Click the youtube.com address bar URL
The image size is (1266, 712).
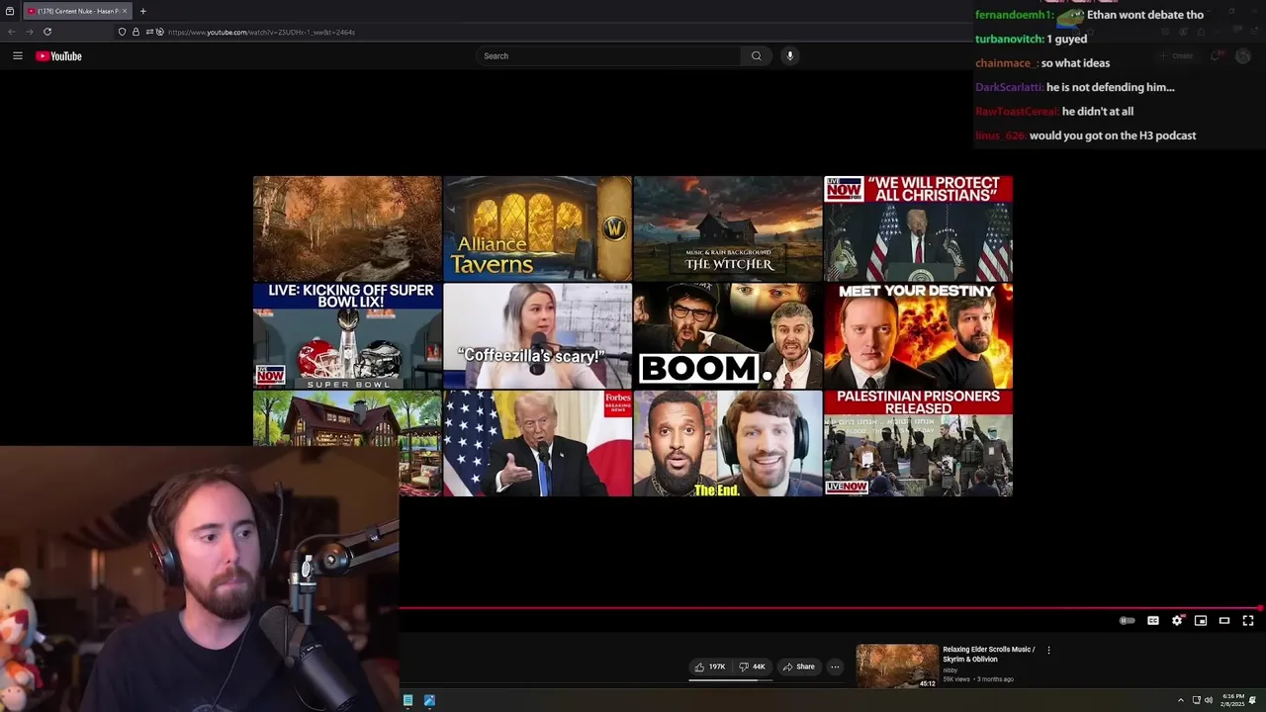click(261, 32)
